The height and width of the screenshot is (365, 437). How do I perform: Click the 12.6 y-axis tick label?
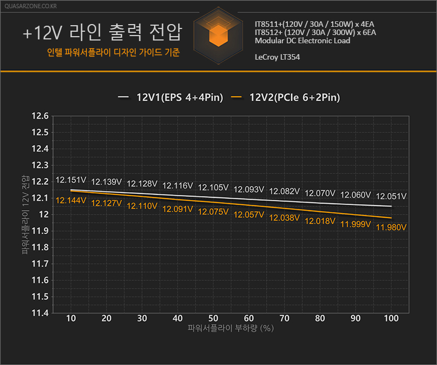coord(40,116)
